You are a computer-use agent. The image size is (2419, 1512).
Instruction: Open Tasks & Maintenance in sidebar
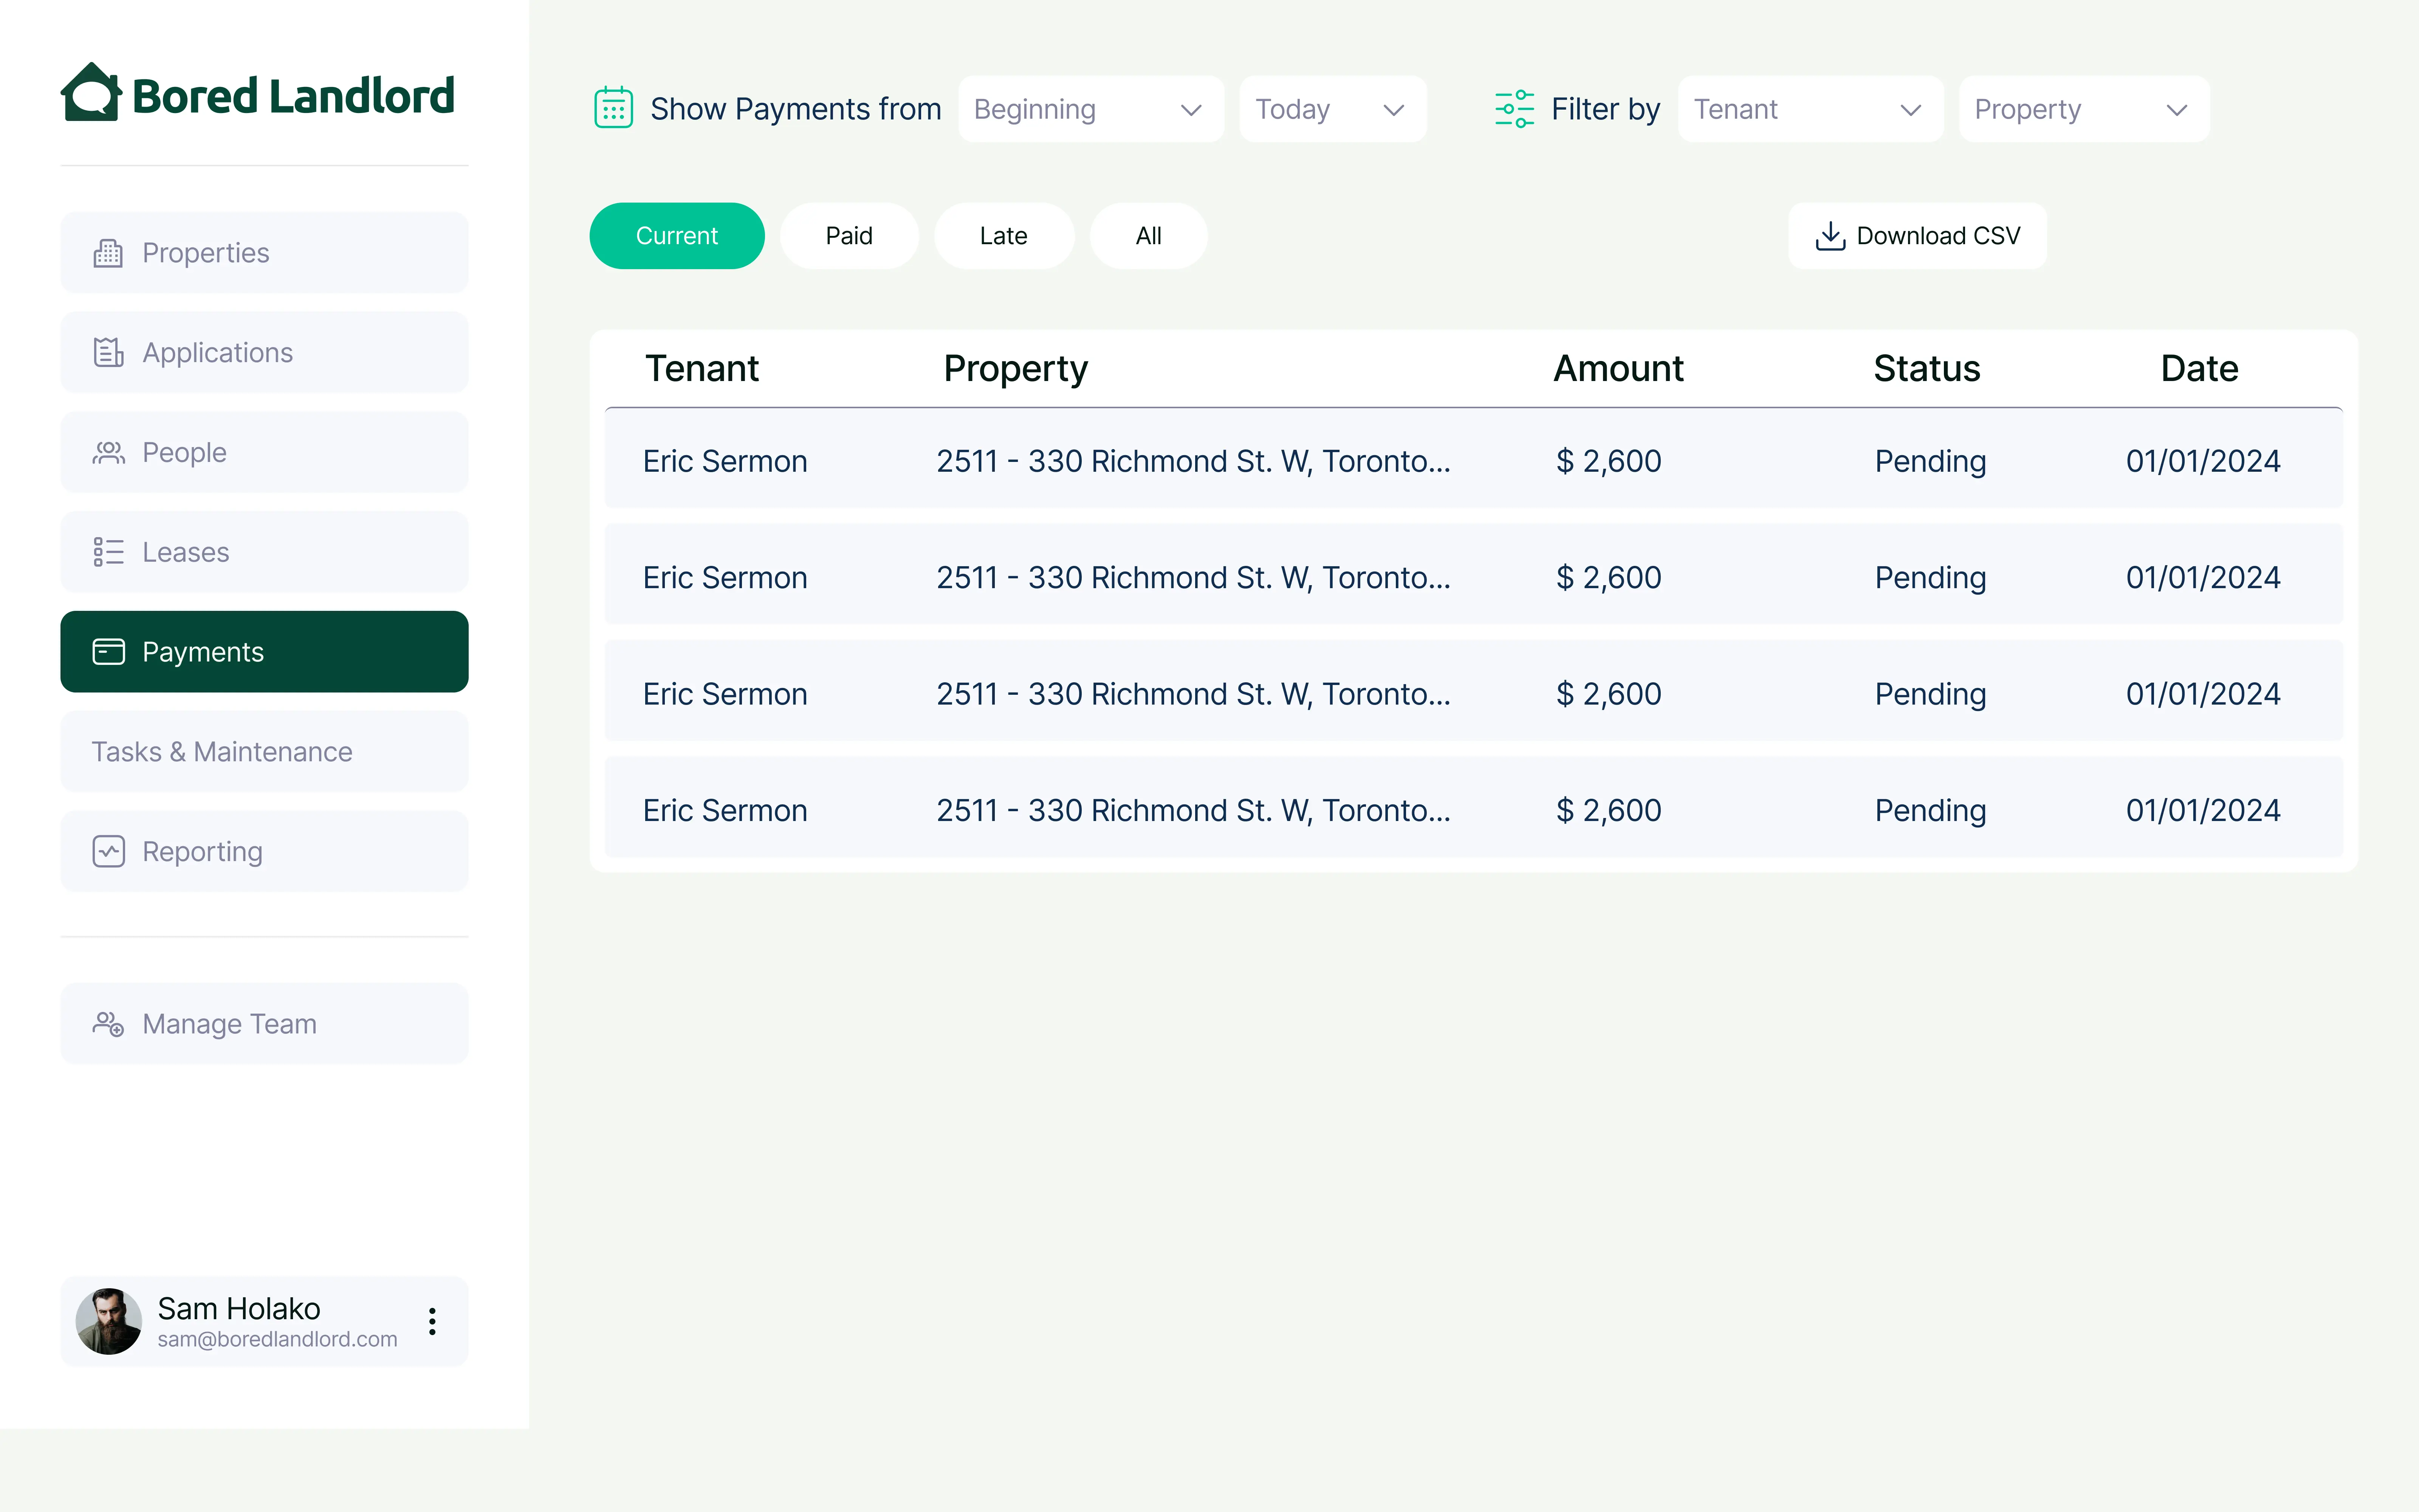coord(264,752)
